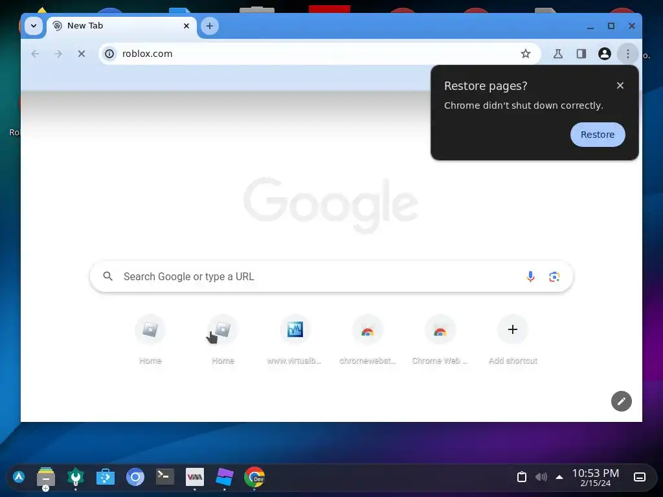This screenshot has height=497, width=663.
Task: Start voice search with microphone
Action: pyautogui.click(x=530, y=276)
